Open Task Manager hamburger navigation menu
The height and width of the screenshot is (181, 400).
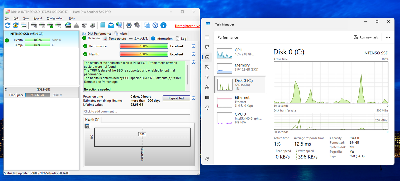(x=207, y=37)
